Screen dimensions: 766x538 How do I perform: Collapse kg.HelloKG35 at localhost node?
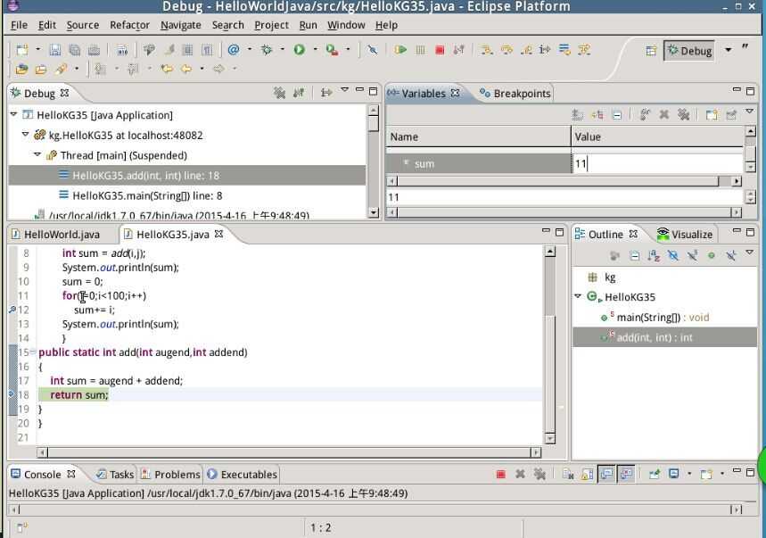pyautogui.click(x=25, y=135)
